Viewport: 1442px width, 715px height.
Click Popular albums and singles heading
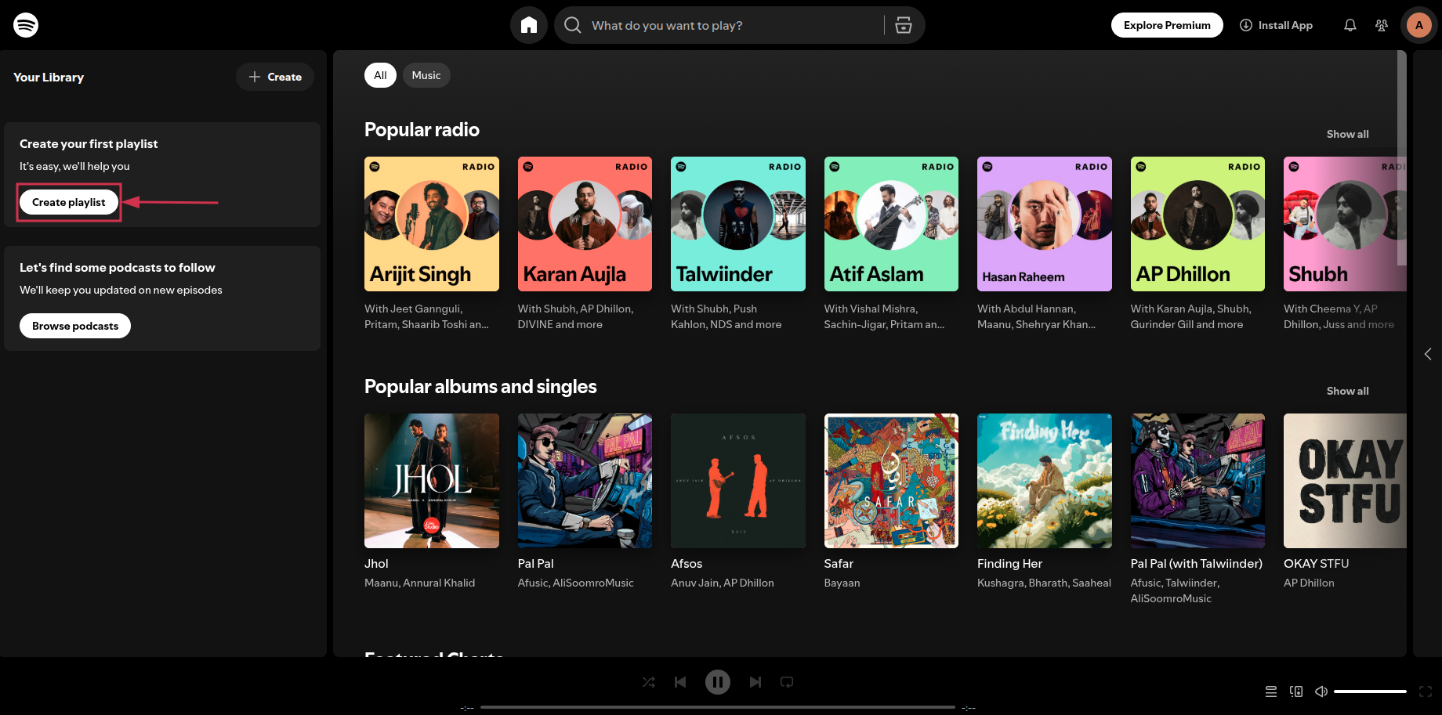point(480,387)
